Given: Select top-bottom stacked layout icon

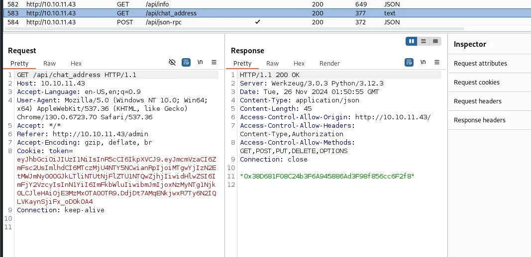Looking at the screenshot, I should (x=424, y=41).
